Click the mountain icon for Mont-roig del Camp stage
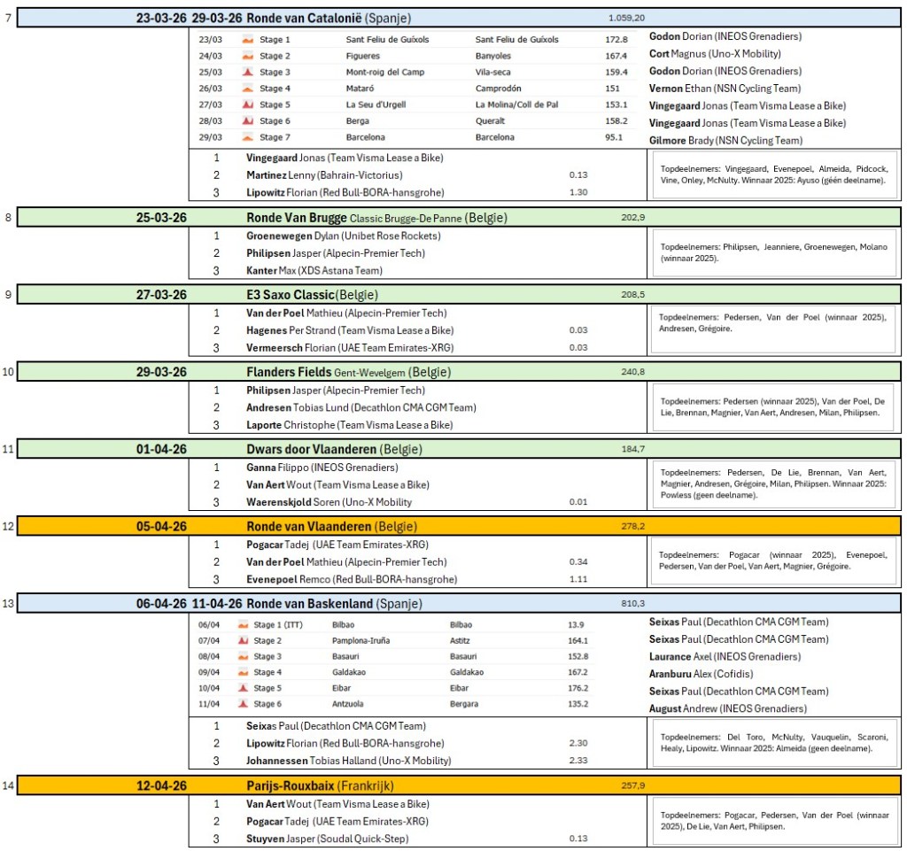907x851 pixels. pyautogui.click(x=248, y=73)
